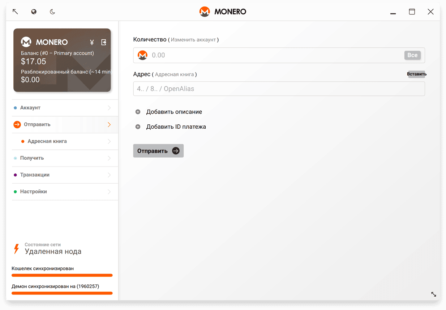Click chevron at right of Аккаунт row
Viewport: 446px width, 310px height.
(x=109, y=108)
